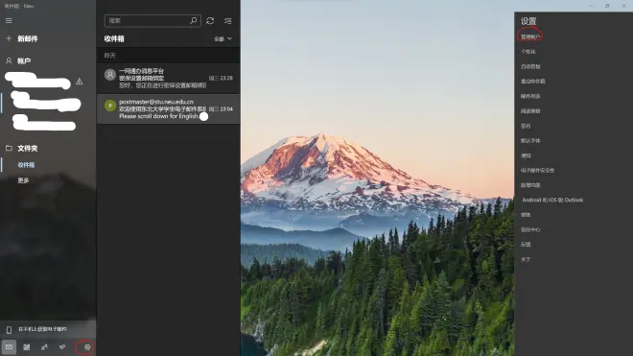Click the 昨天 date group header
The height and width of the screenshot is (356, 633).
tap(109, 56)
